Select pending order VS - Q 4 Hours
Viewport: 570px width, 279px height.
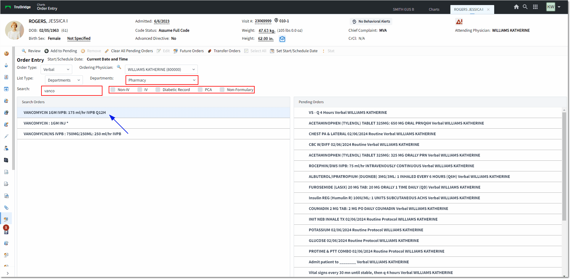(428, 113)
